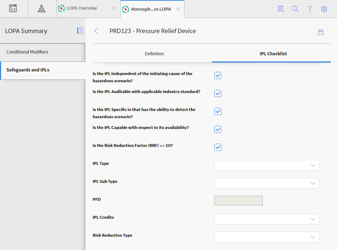337x250 pixels.
Task: Go back with left arrow icon
Action: (x=96, y=31)
